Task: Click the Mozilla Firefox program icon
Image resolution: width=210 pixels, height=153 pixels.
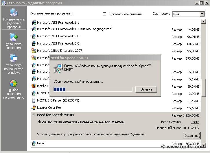Action: [x=34, y=86]
